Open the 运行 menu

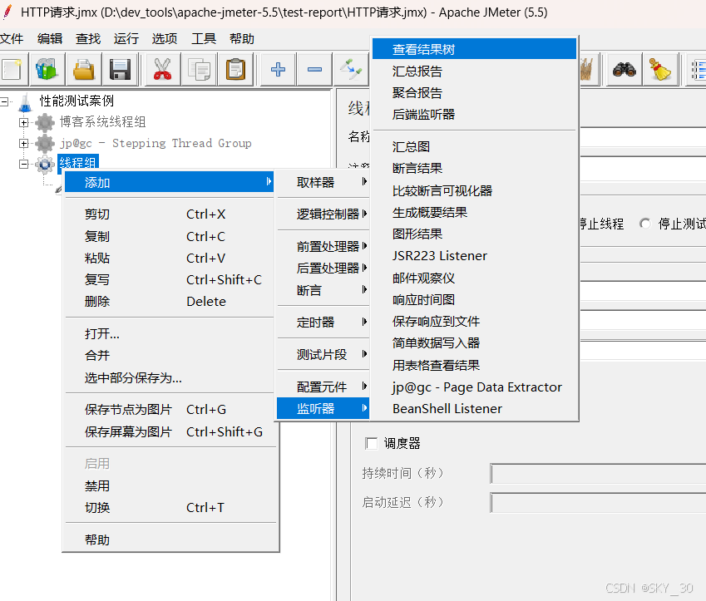tap(126, 39)
